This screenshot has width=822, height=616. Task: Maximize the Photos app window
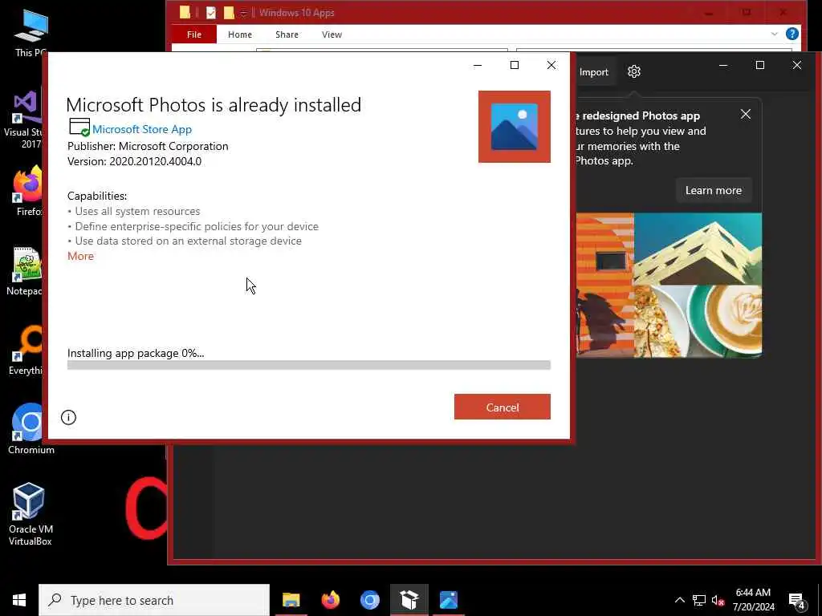[x=760, y=65]
